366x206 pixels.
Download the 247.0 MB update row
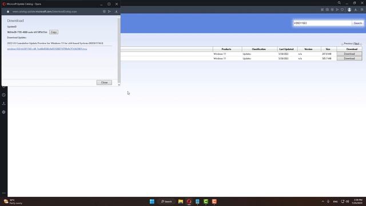pos(349,54)
